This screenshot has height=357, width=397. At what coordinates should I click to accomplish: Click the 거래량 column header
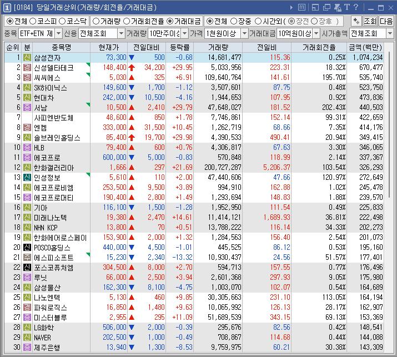pyautogui.click(x=218, y=47)
